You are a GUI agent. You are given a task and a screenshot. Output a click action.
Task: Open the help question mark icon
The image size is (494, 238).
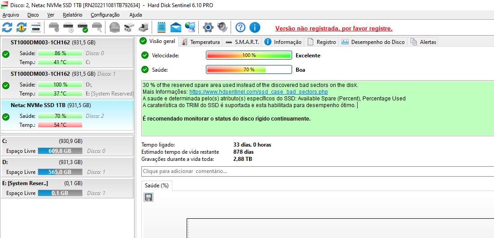pyautogui.click(x=240, y=27)
